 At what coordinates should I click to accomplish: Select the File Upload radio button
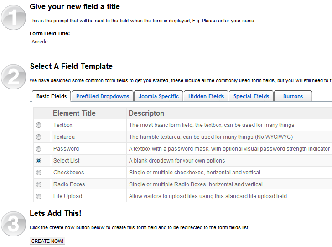pyautogui.click(x=39, y=196)
